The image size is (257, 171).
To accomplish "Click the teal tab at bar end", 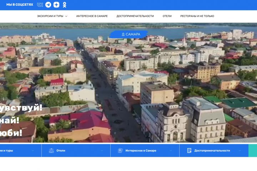I will 253,151.
